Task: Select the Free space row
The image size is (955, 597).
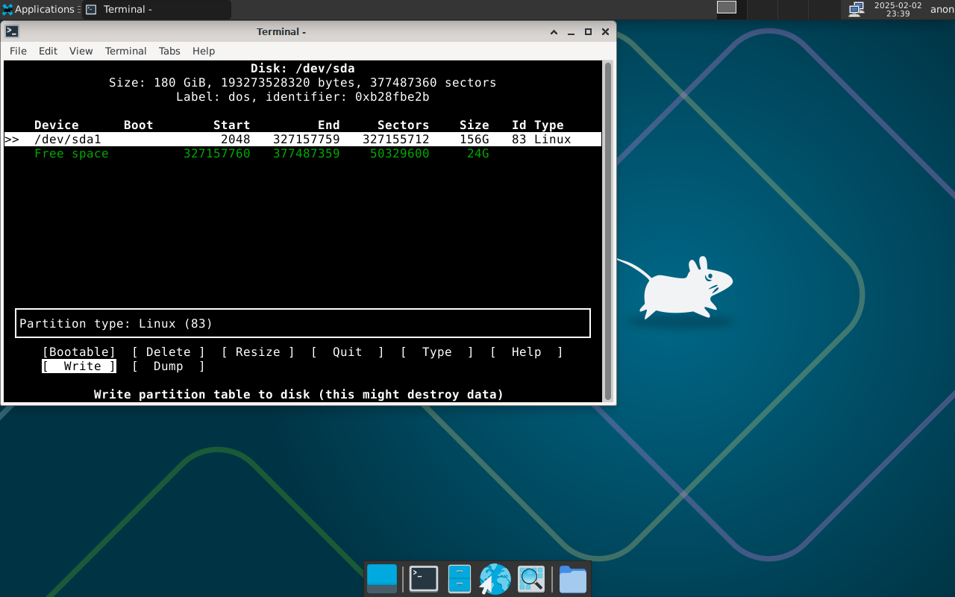Action: tap(262, 154)
